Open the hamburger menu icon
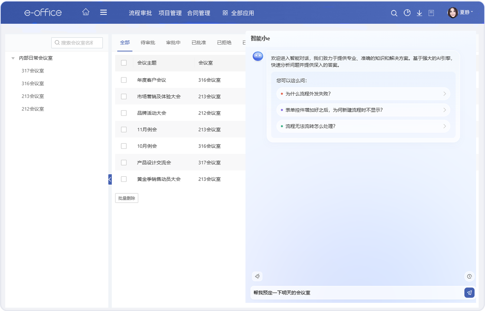 [103, 12]
